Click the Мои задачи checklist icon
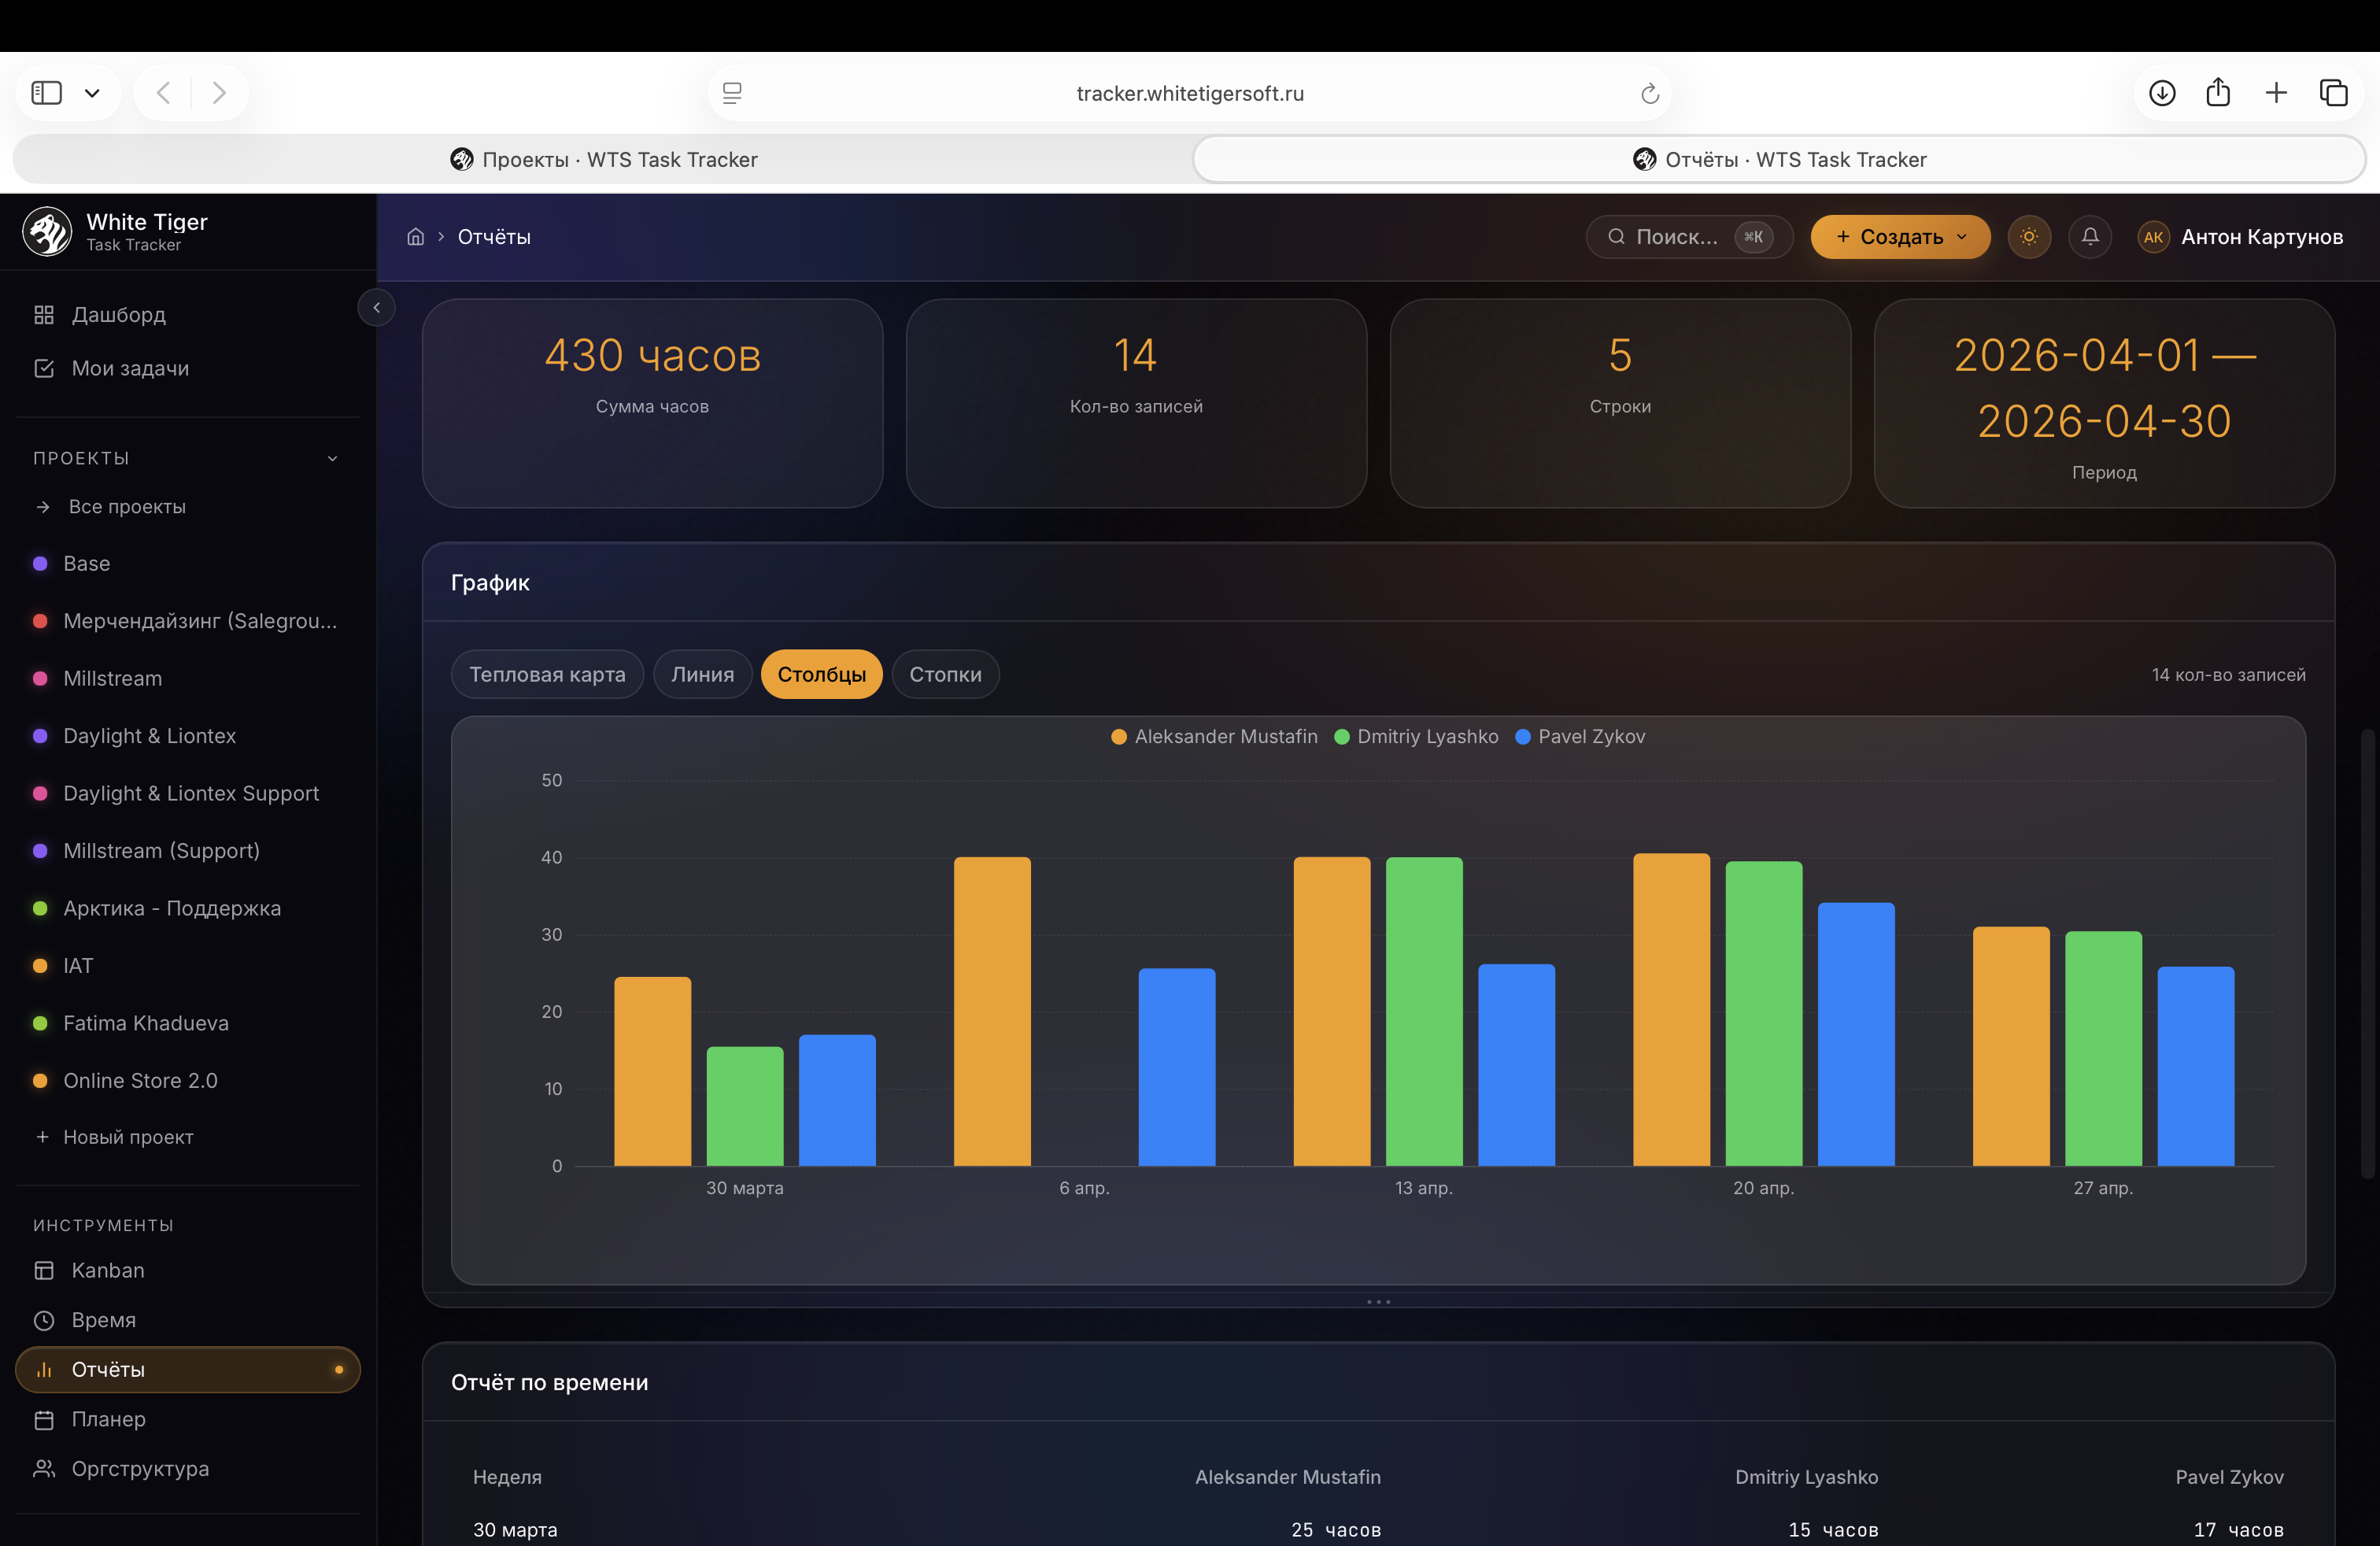This screenshot has width=2380, height=1546. (44, 368)
